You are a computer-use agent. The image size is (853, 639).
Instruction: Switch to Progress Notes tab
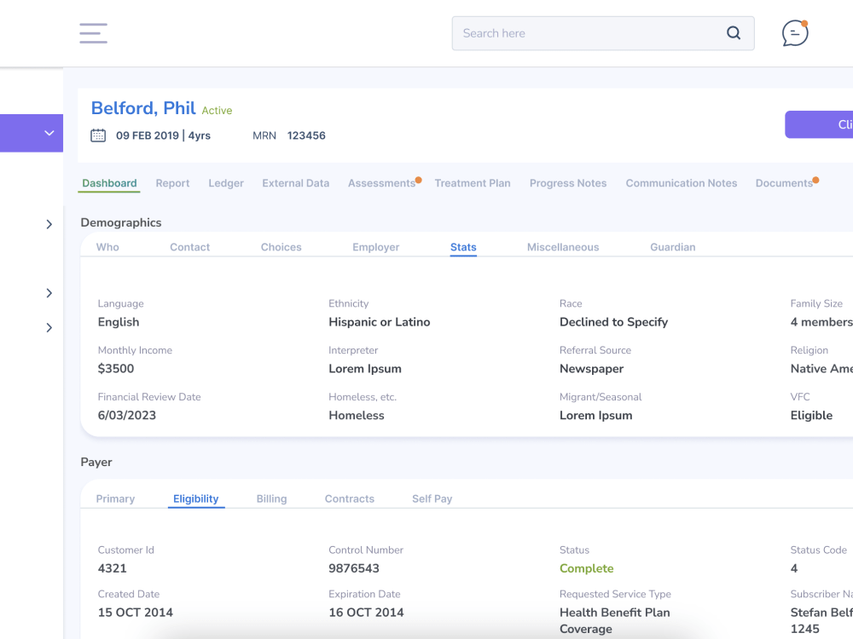(568, 183)
